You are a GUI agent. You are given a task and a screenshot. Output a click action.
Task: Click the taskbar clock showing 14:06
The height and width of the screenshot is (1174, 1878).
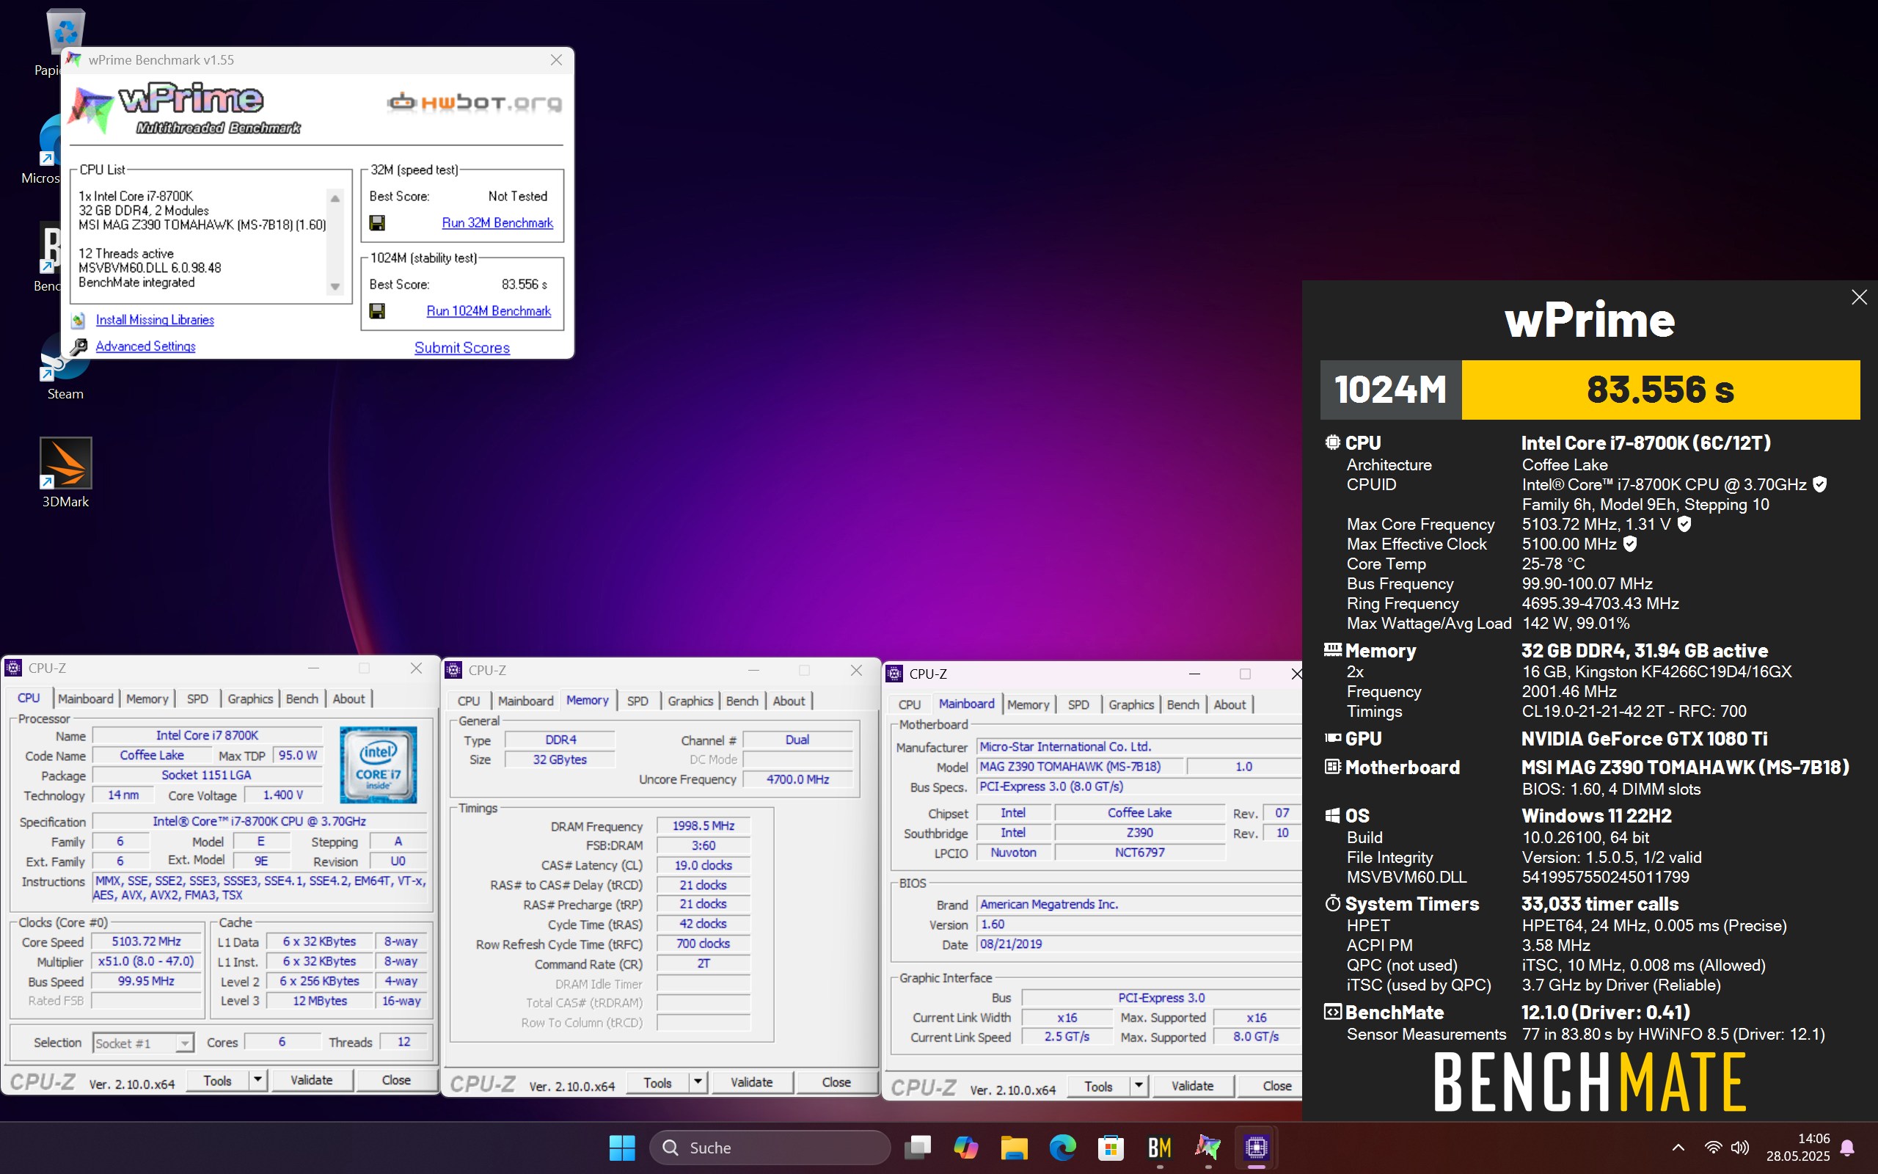pyautogui.click(x=1798, y=1148)
